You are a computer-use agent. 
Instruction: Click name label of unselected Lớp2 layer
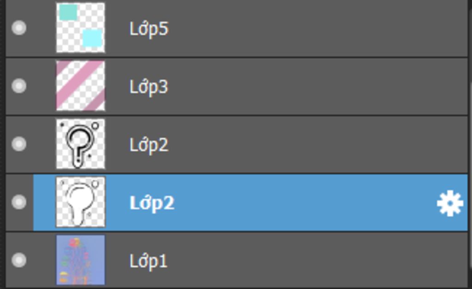tap(149, 145)
